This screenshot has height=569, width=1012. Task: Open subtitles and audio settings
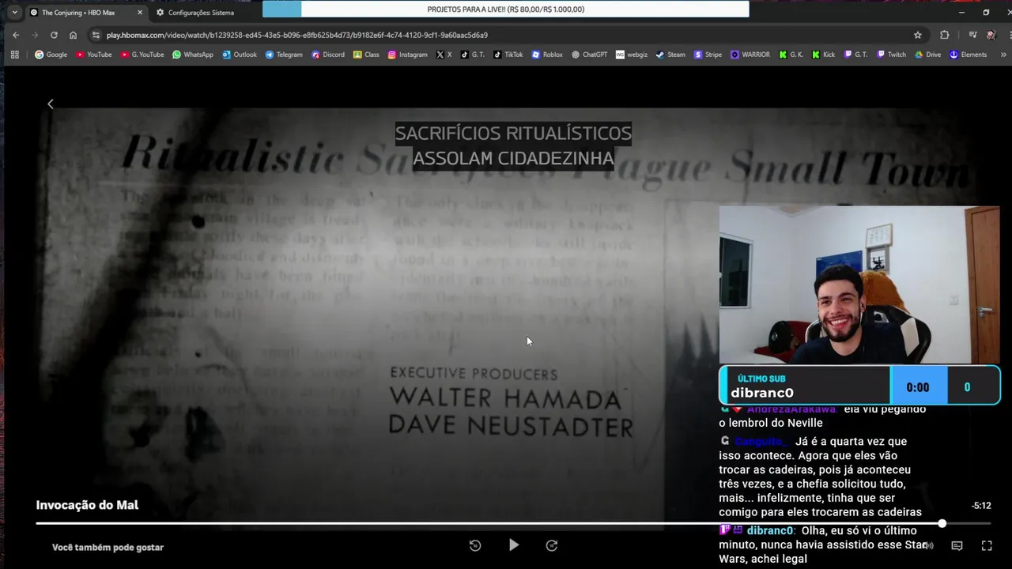point(957,545)
